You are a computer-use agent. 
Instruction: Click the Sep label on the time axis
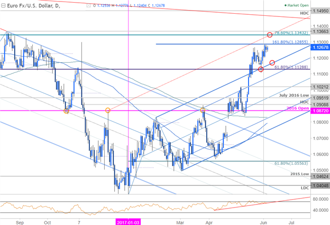[20, 222]
